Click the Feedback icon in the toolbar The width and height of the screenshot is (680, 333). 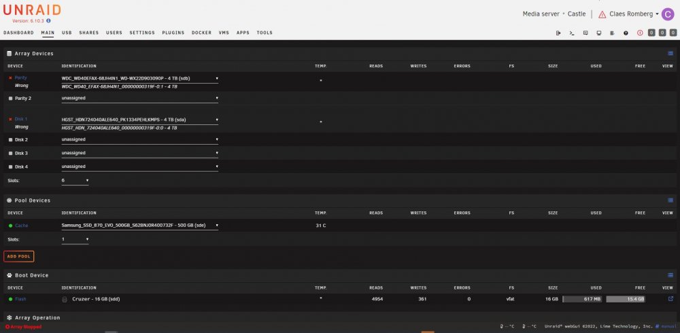(585, 33)
